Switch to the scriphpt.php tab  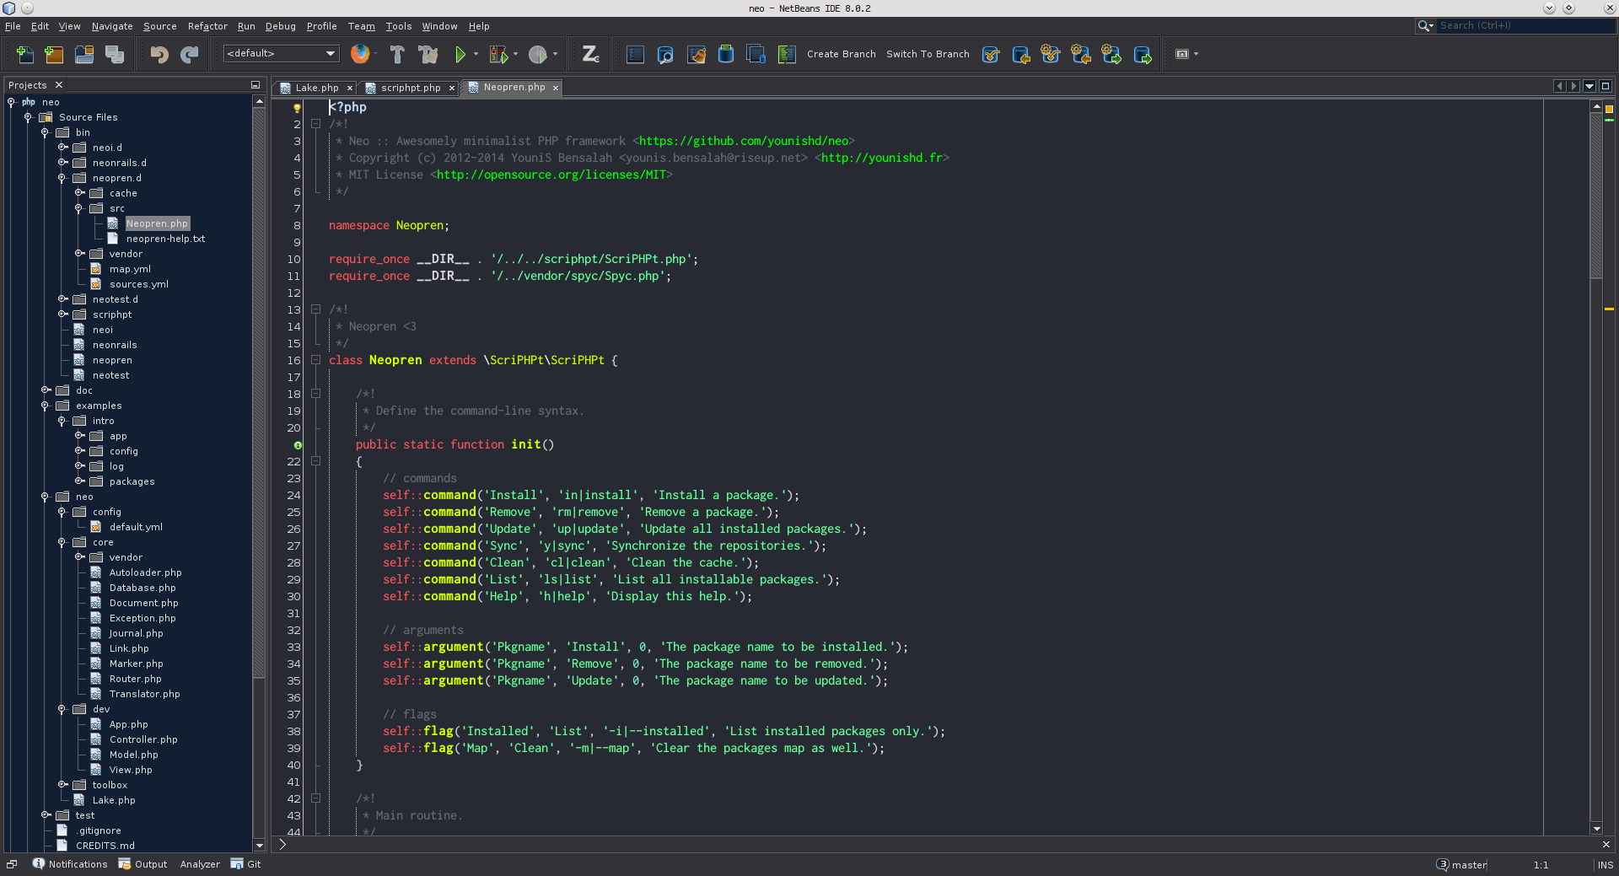tap(411, 88)
